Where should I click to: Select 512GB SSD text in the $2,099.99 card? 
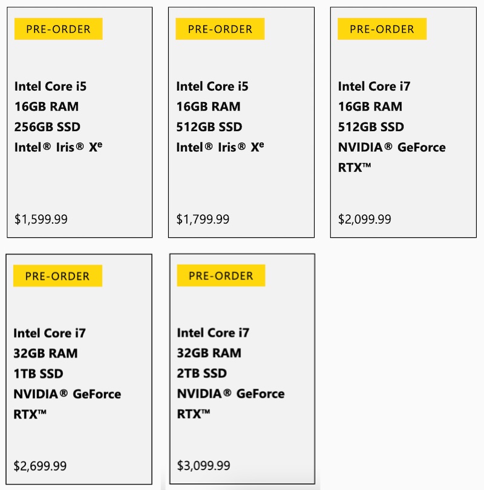370,127
